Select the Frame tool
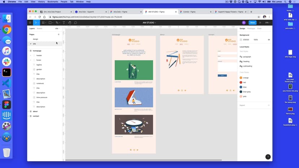The image size is (299, 168). pyautogui.click(x=43, y=23)
